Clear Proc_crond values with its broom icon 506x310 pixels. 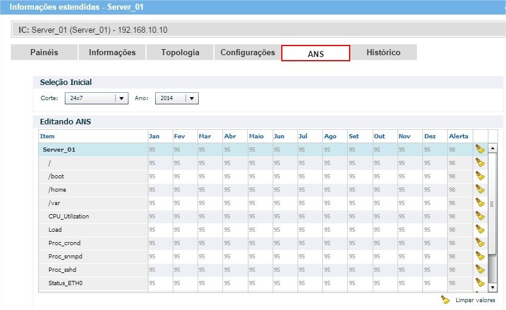point(480,243)
